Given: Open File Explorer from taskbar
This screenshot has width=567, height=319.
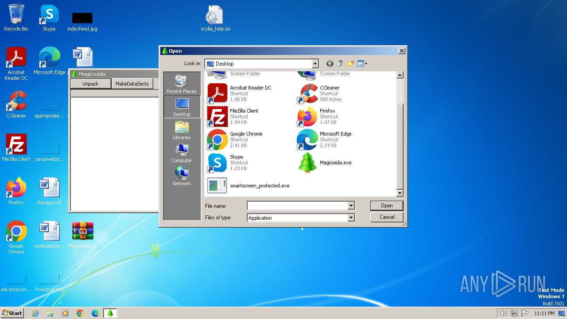Looking at the screenshot, I should tap(50, 313).
